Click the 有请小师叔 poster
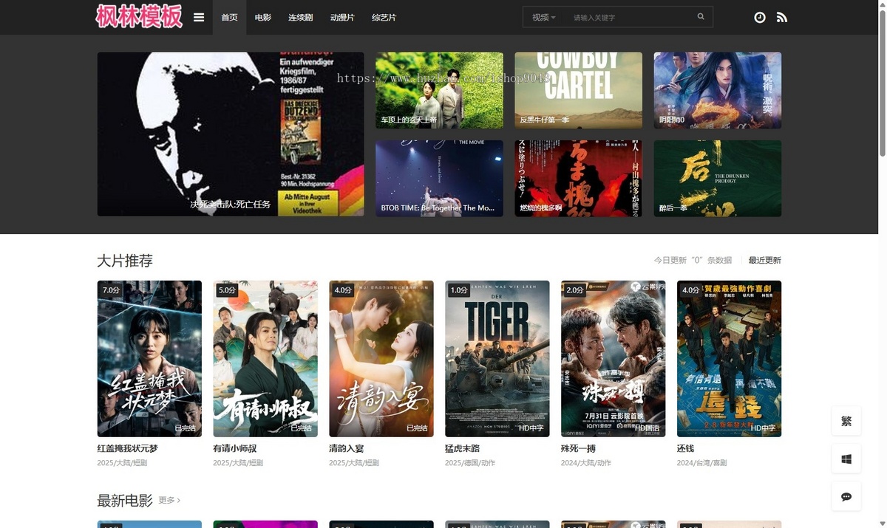Viewport: 887px width, 528px height. point(265,358)
